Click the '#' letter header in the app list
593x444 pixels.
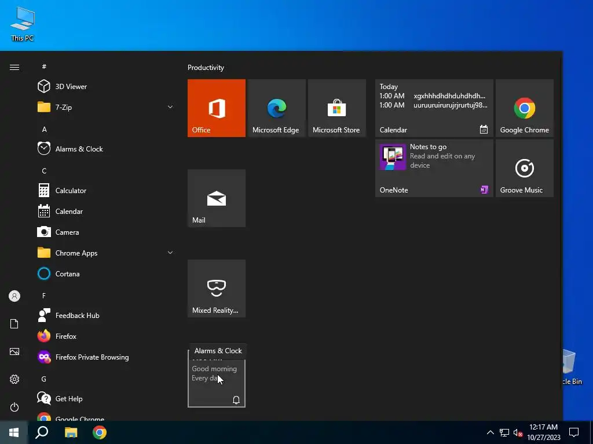(44, 66)
